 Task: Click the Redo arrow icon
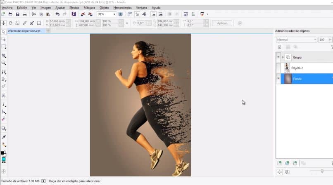(64, 14)
